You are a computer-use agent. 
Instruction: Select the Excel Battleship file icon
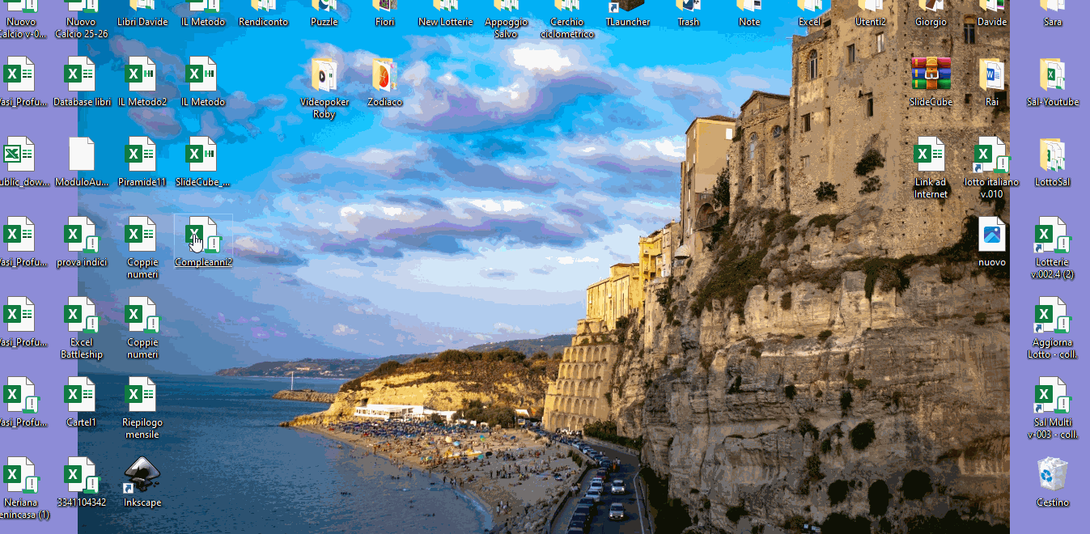click(81, 315)
